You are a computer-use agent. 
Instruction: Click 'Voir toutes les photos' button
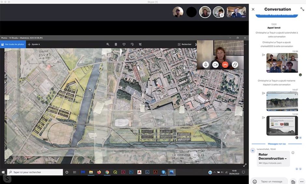coord(13,44)
